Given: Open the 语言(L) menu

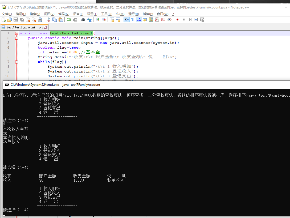Looking at the screenshot, I should (x=78, y=14).
